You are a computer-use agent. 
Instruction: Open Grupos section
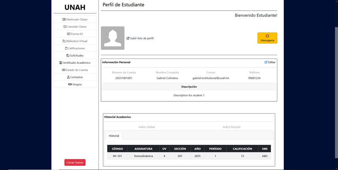[x=75, y=84]
